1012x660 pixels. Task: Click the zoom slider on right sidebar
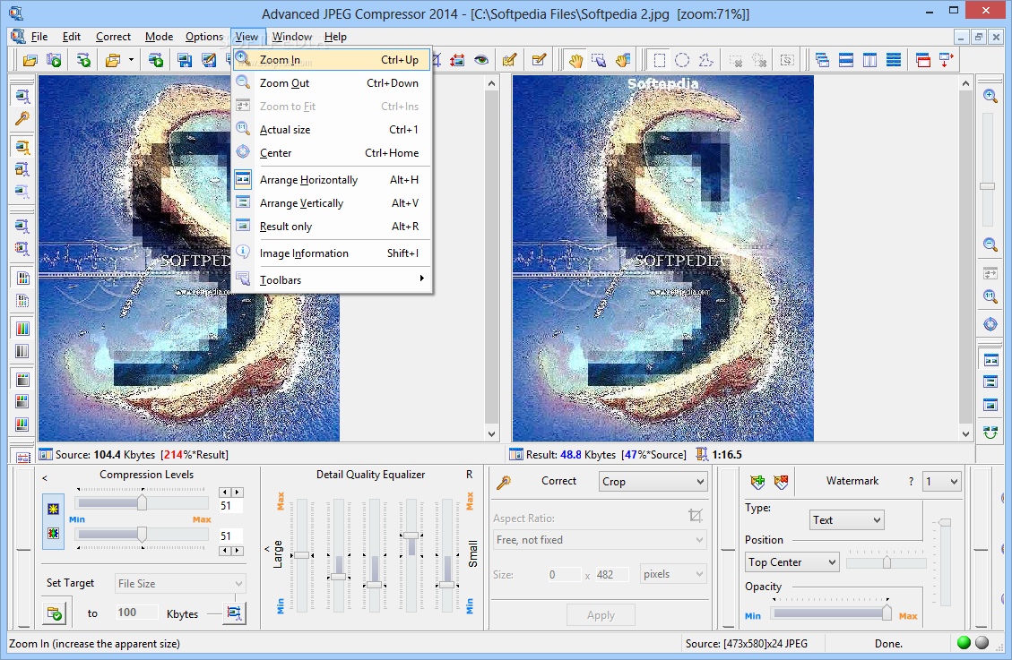pyautogui.click(x=988, y=186)
